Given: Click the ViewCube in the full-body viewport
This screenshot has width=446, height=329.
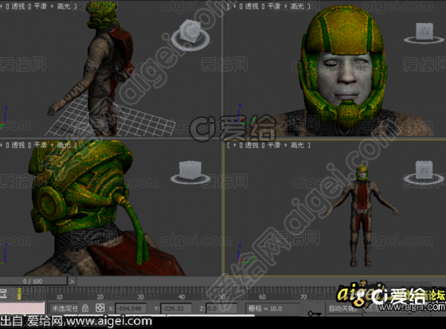Looking at the screenshot, I should [x=424, y=172].
